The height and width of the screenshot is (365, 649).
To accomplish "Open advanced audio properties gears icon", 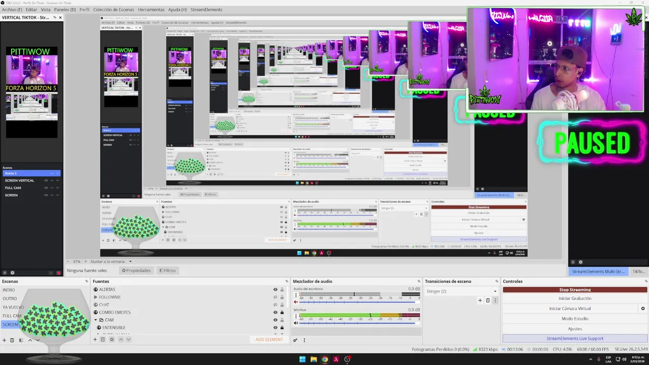I will tap(295, 340).
